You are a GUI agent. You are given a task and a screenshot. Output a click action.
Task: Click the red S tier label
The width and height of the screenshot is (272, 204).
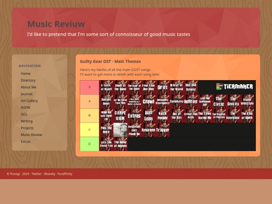(x=90, y=87)
